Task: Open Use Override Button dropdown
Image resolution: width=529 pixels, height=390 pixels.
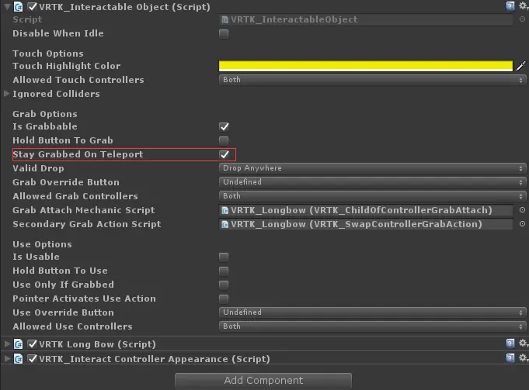Action: click(x=372, y=312)
